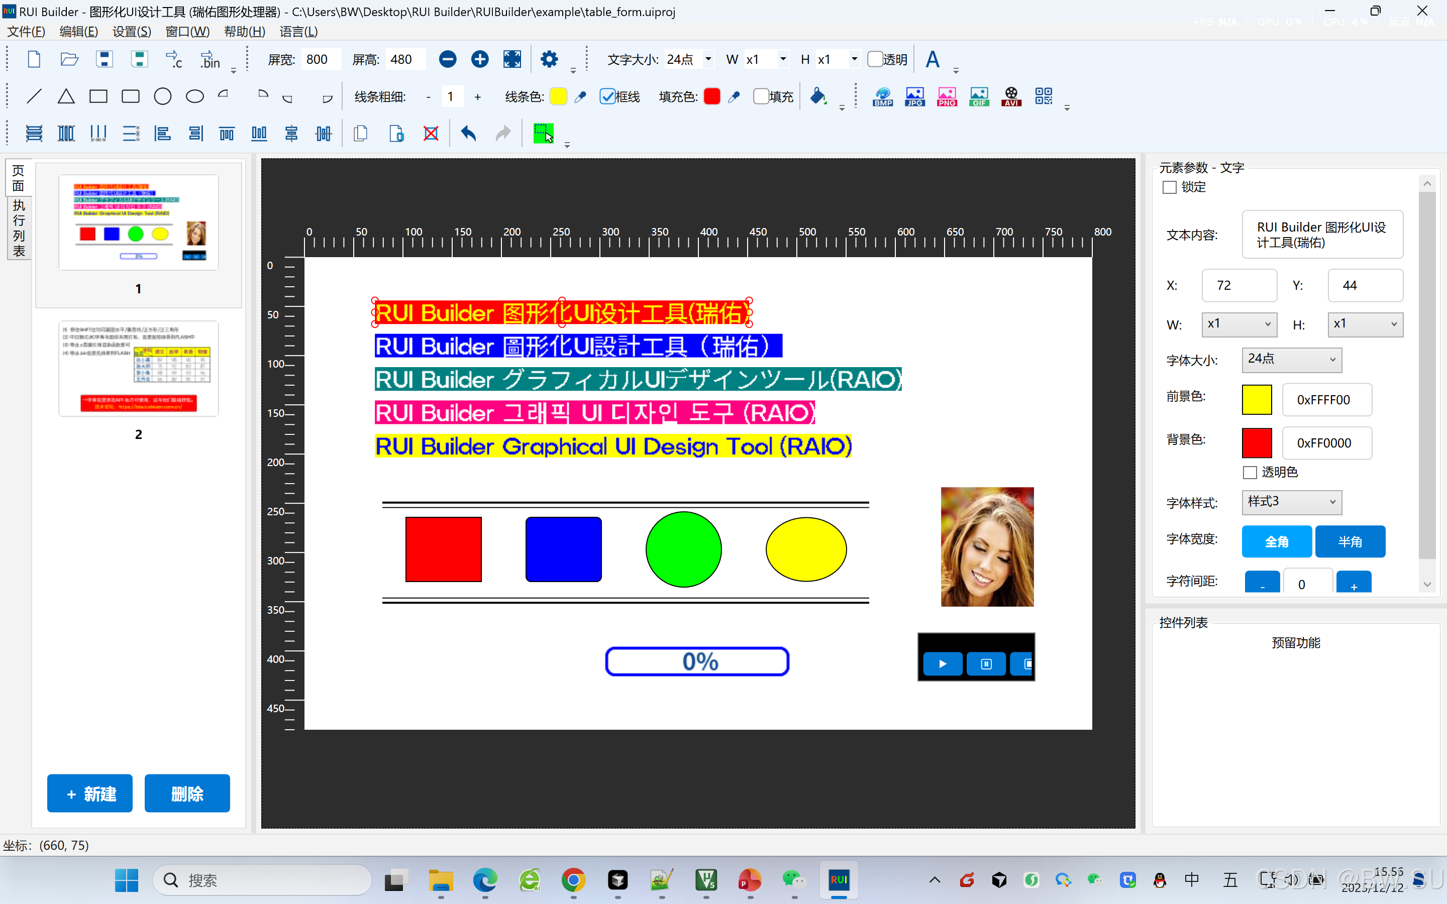Enable the 填充 fill checkbox
1447x904 pixels.
(x=761, y=96)
